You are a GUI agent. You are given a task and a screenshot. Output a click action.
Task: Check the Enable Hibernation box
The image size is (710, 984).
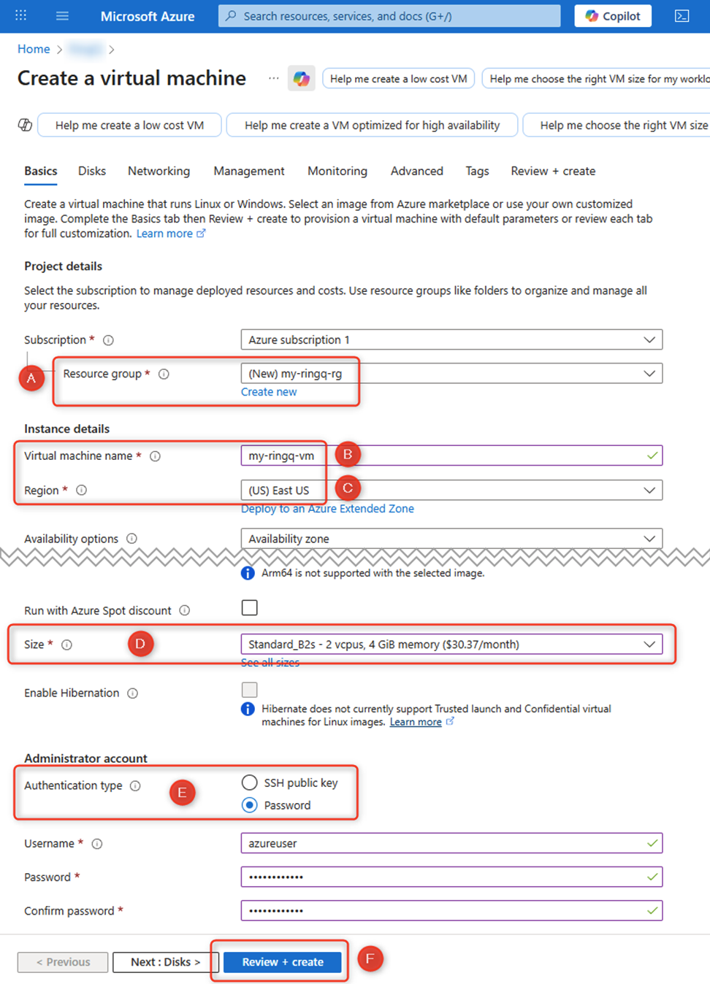click(249, 690)
